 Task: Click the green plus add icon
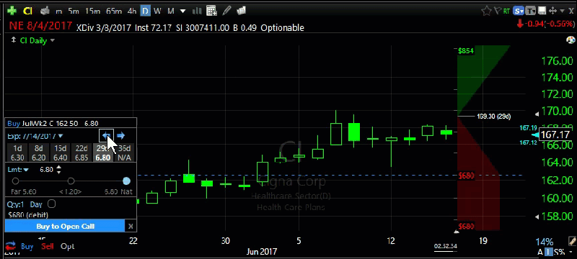coord(12,11)
